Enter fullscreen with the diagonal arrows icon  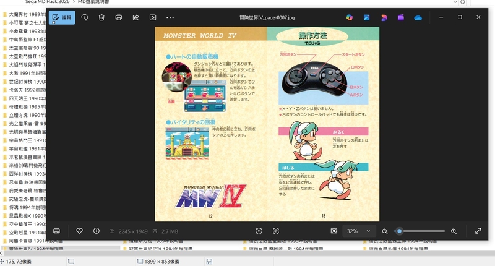478,231
